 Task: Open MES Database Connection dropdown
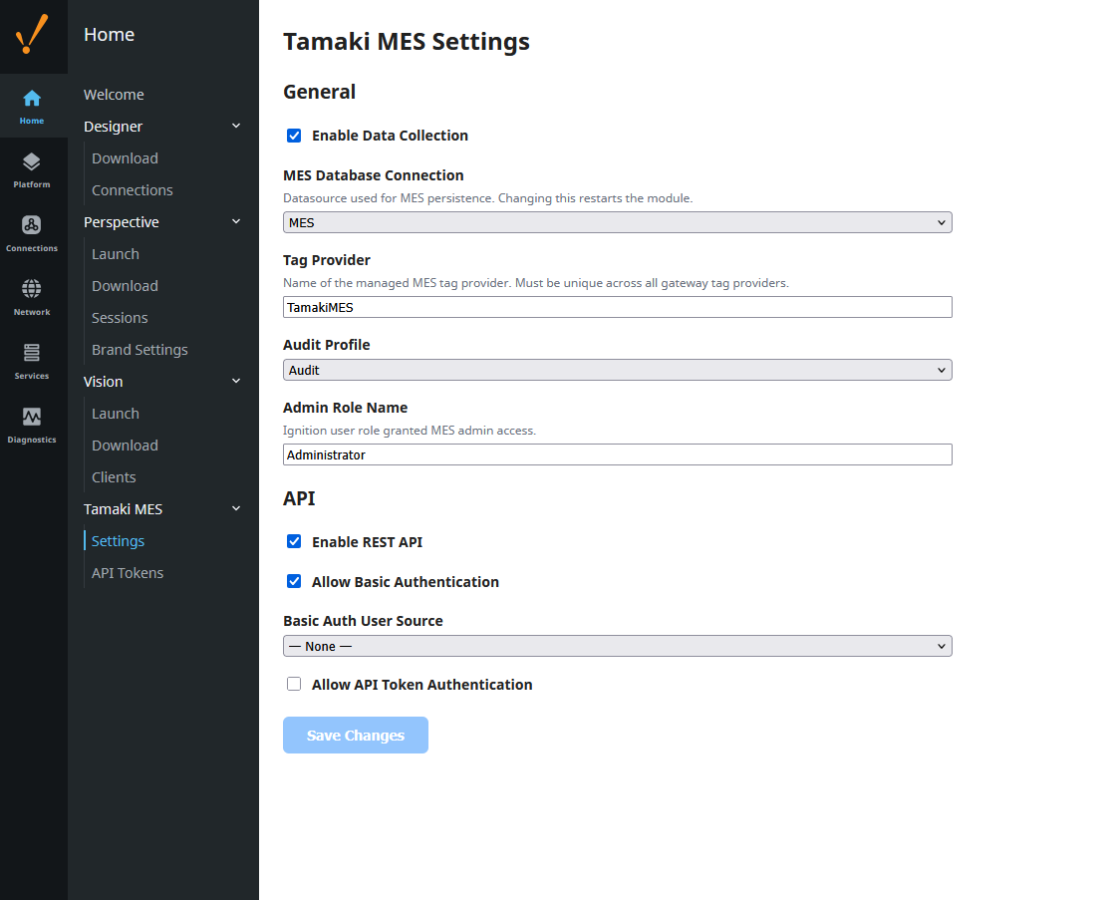tap(618, 222)
